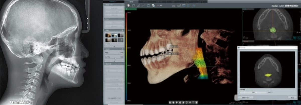Screen dimensions: 301x105
Task: Select the angle measurement tool icon
Action: click(138, 5)
